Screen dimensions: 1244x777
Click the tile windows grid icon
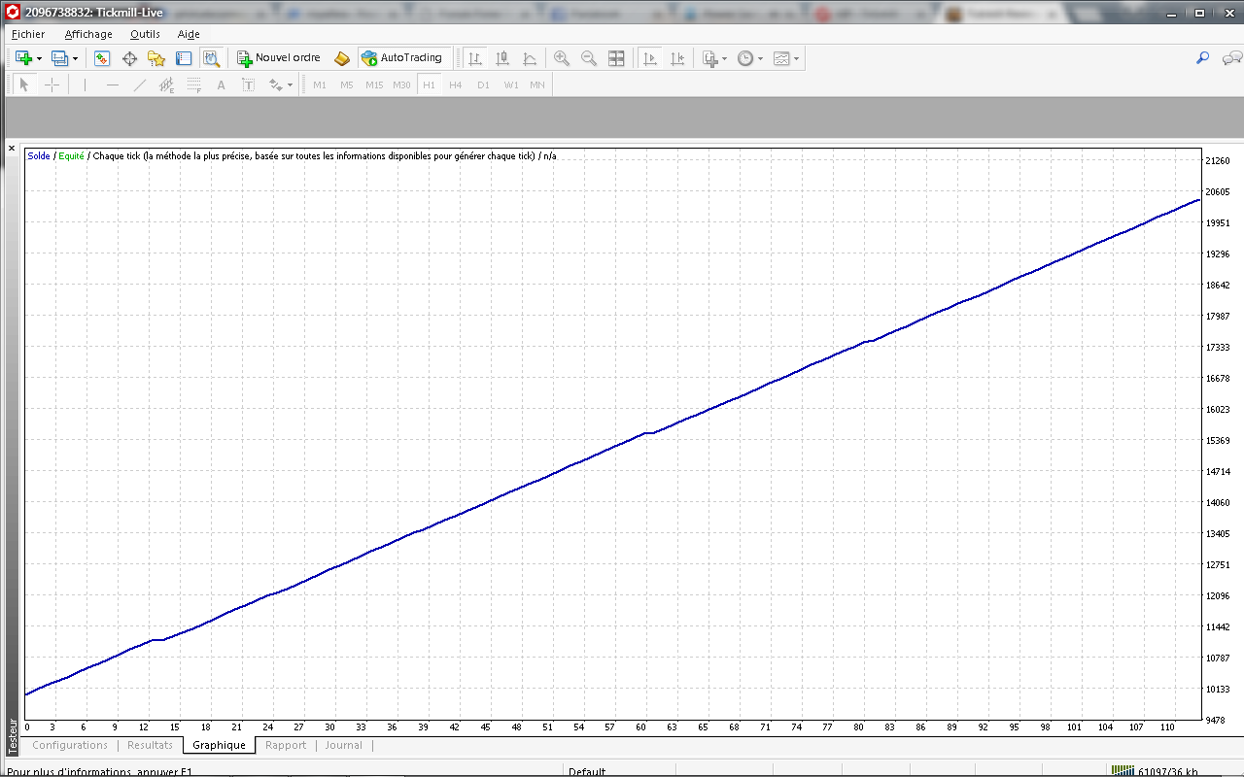click(x=616, y=58)
